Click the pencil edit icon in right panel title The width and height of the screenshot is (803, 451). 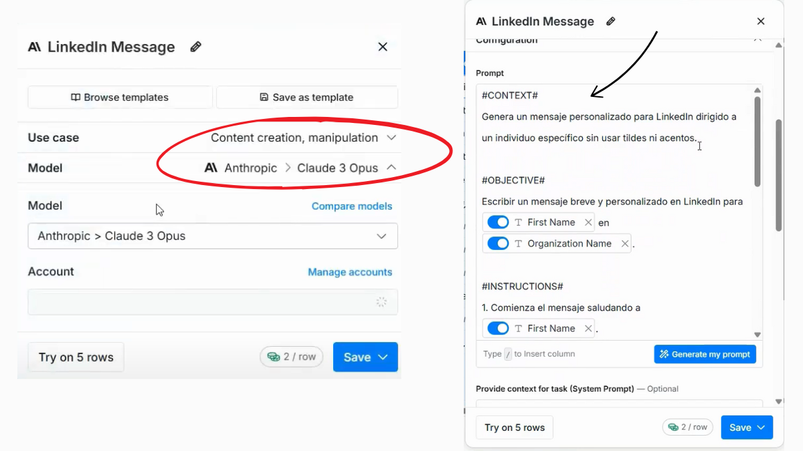click(x=610, y=21)
